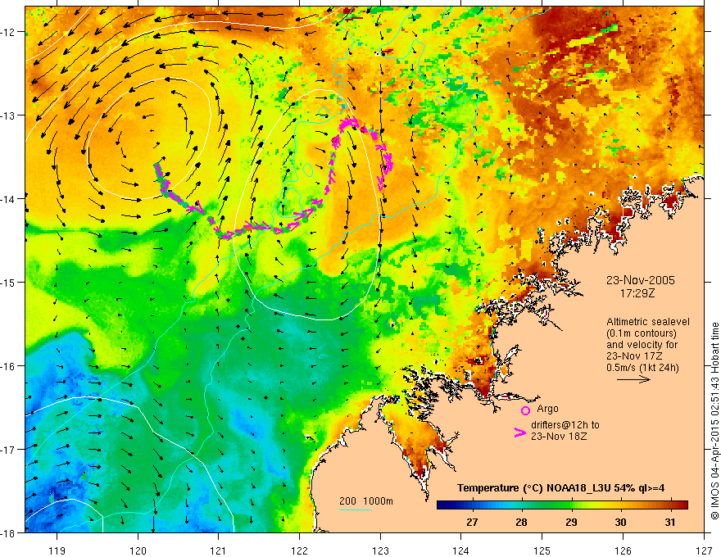Click the latitude axis label -14
This screenshot has width=721, height=557.
[x=9, y=199]
